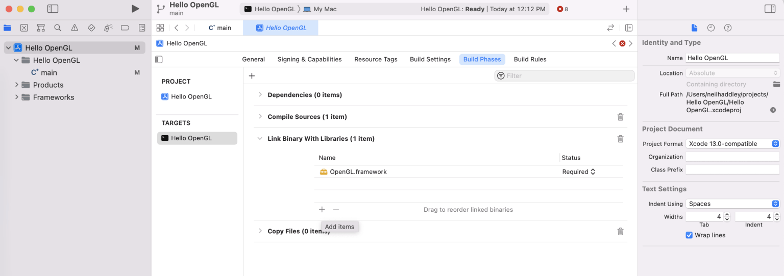Expand the Copy Files build phase
This screenshot has height=276, width=784.
tap(260, 231)
